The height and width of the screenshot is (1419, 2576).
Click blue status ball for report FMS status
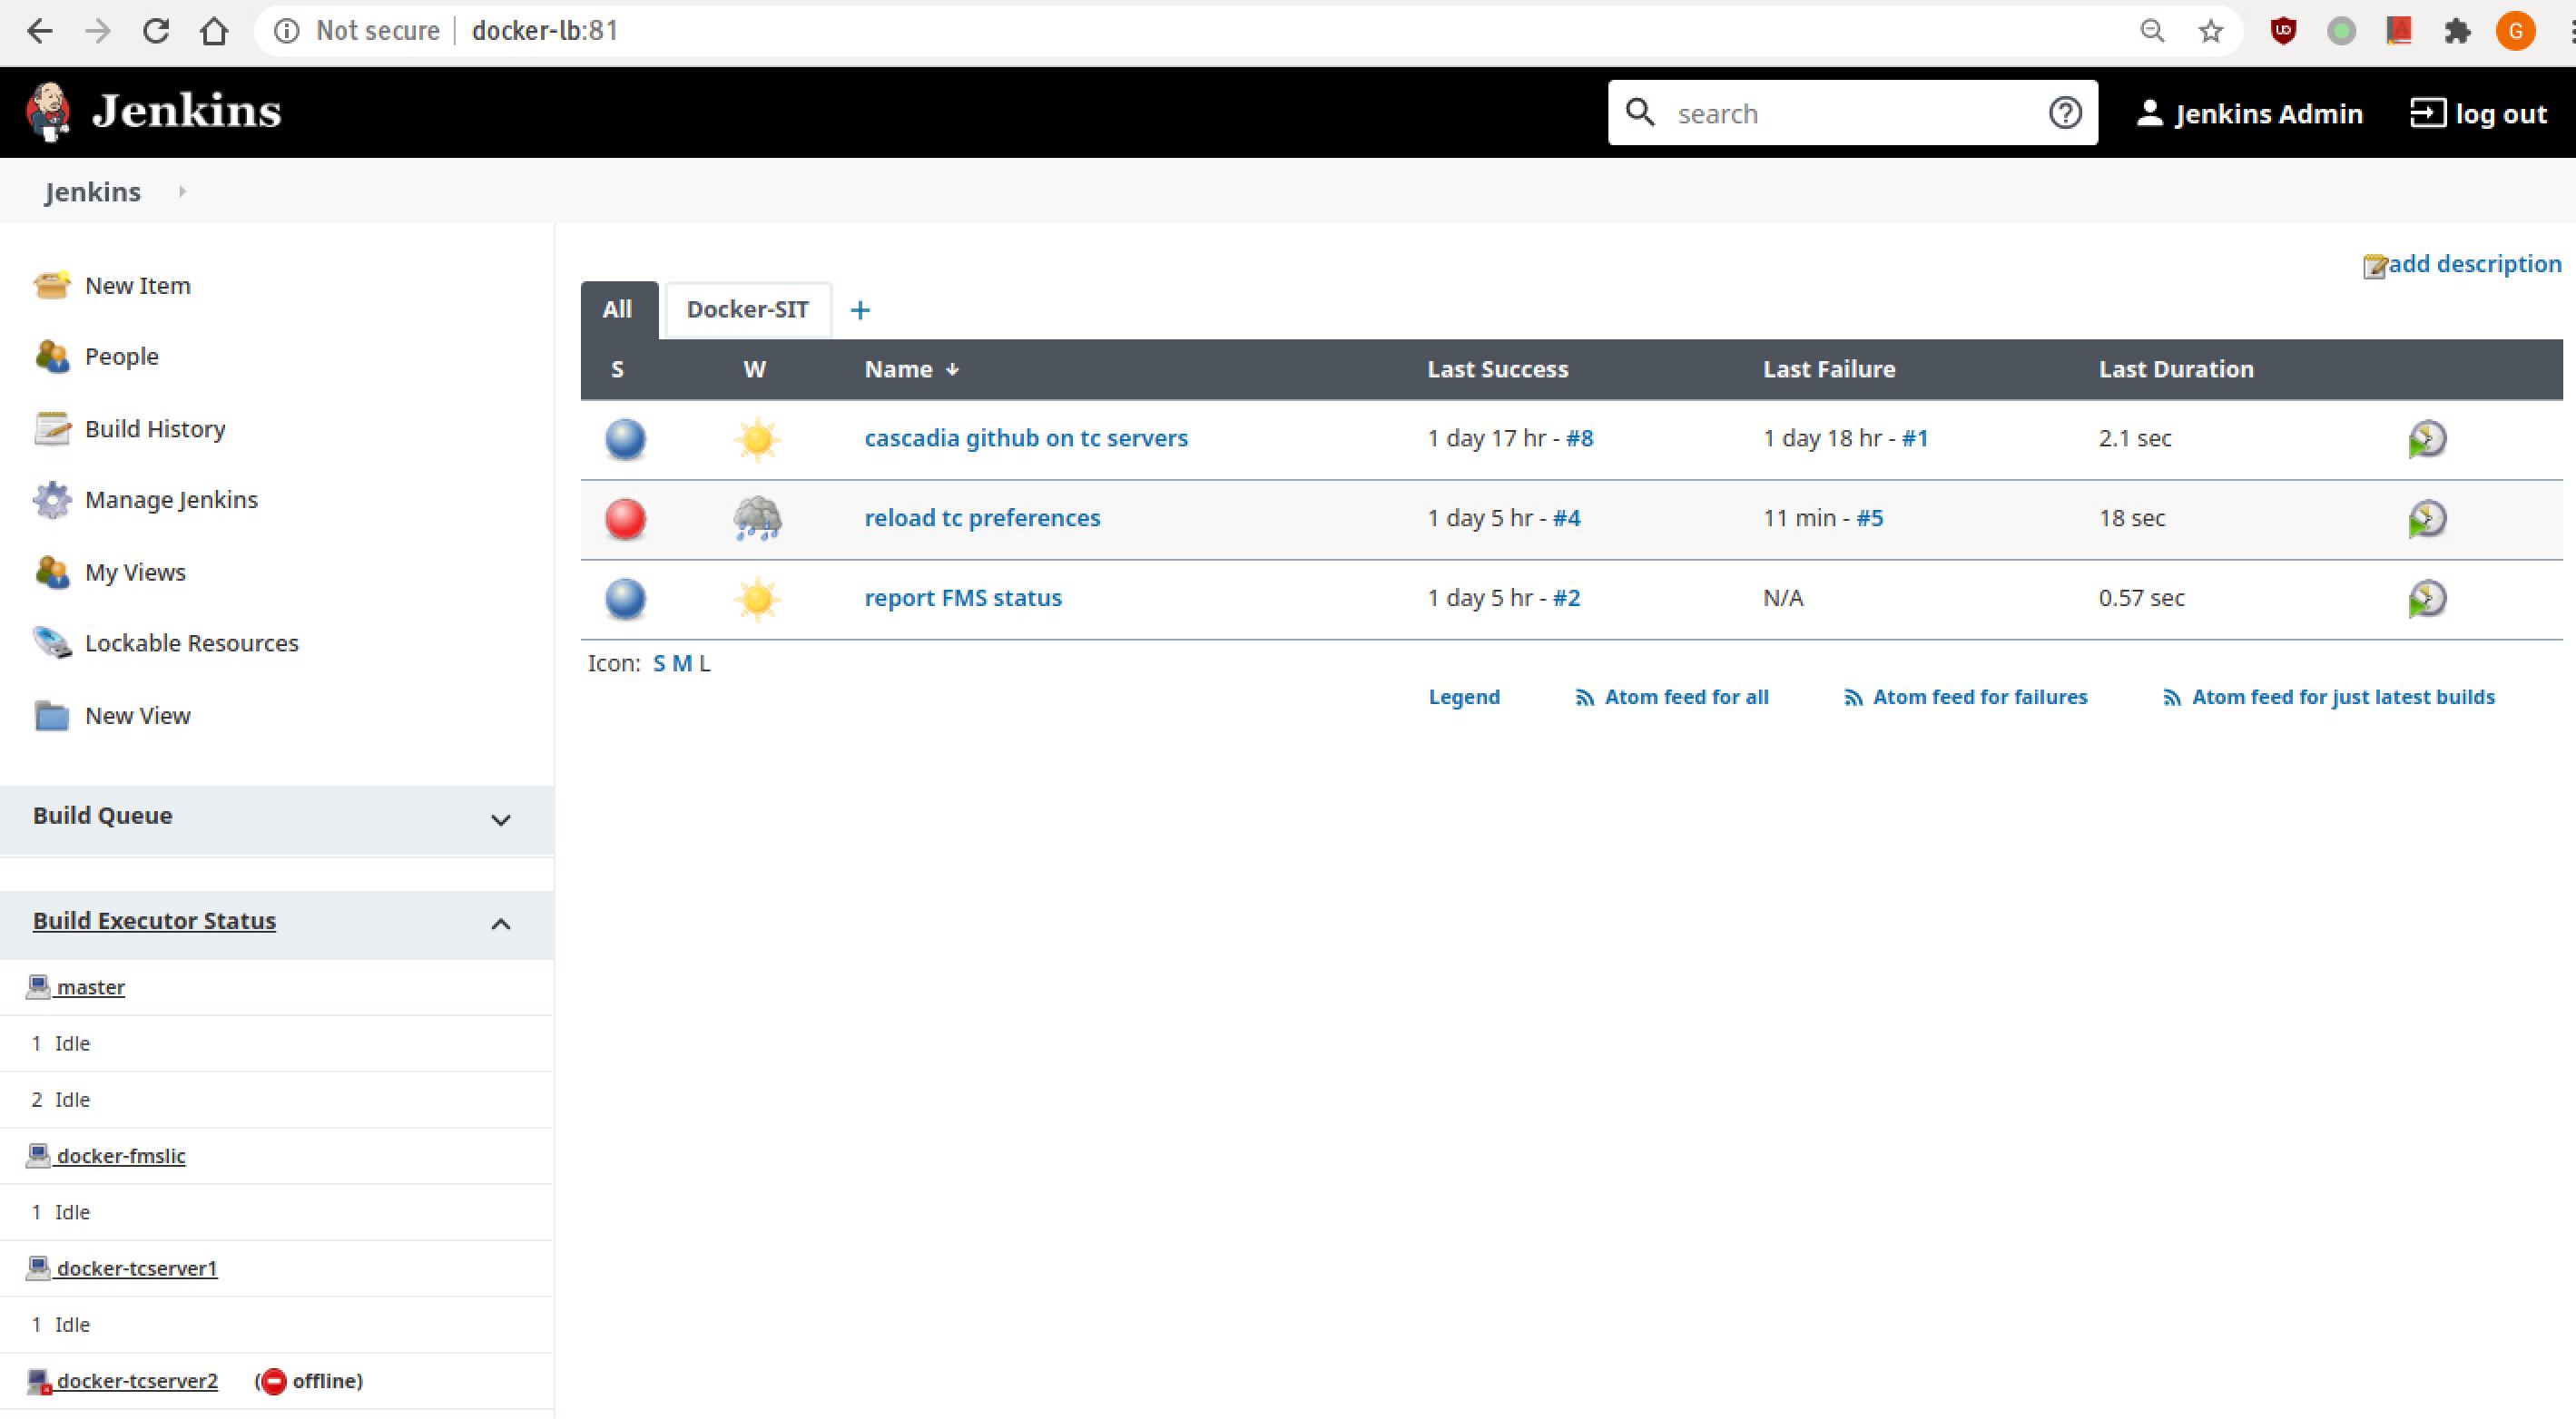[x=626, y=600]
